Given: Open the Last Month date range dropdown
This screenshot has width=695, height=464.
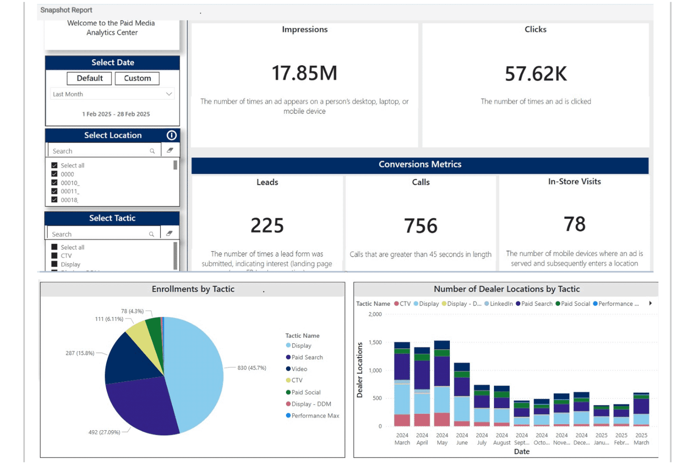Looking at the screenshot, I should 112,94.
